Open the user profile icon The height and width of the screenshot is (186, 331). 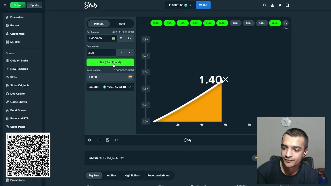272,5
